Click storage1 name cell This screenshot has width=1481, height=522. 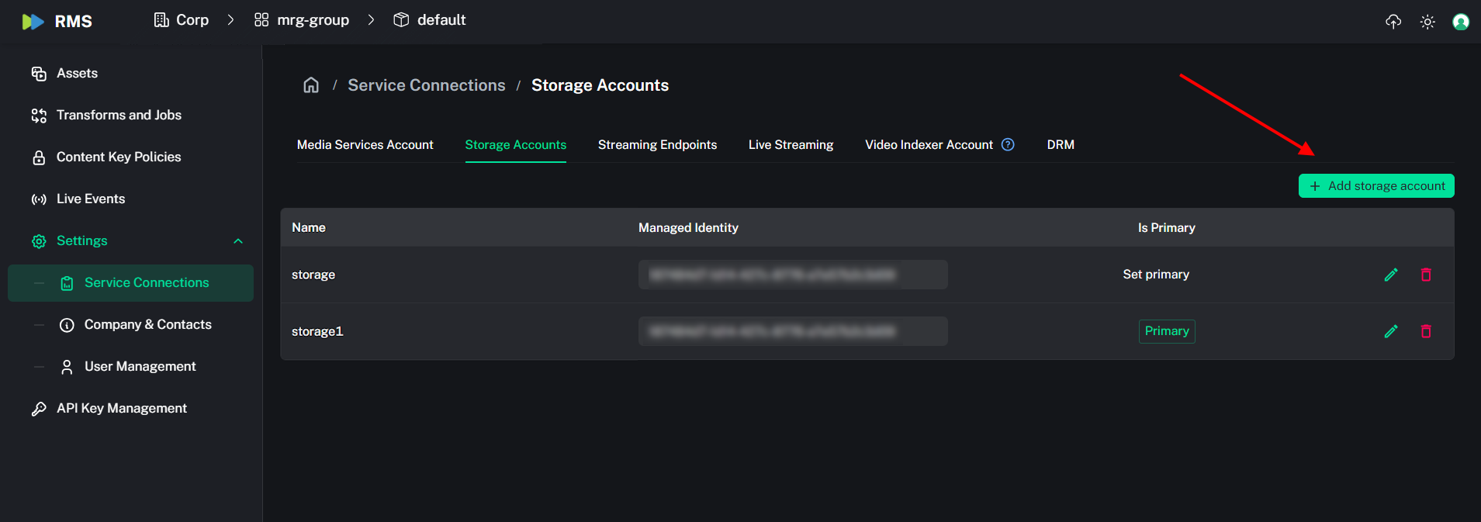(317, 331)
